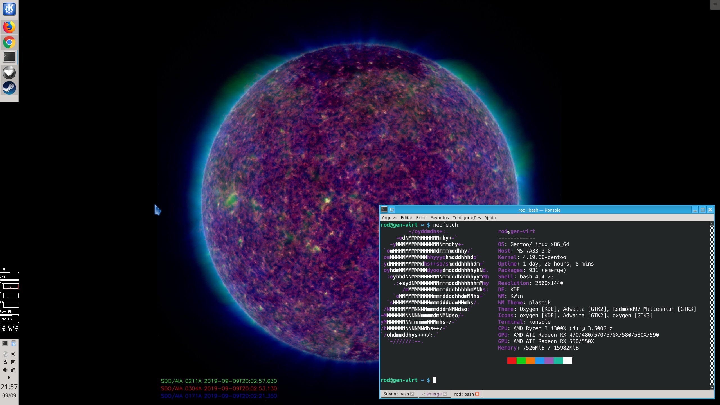Open the Configurações menu
The height and width of the screenshot is (405, 720).
(x=466, y=218)
